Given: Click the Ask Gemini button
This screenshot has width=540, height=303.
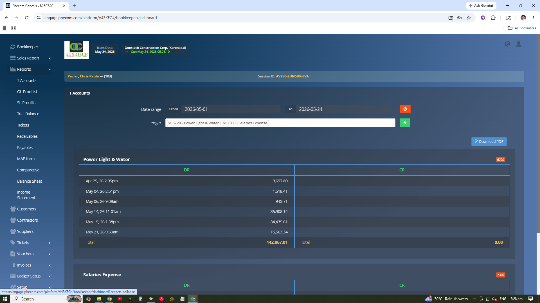Looking at the screenshot, I should coord(481,6).
